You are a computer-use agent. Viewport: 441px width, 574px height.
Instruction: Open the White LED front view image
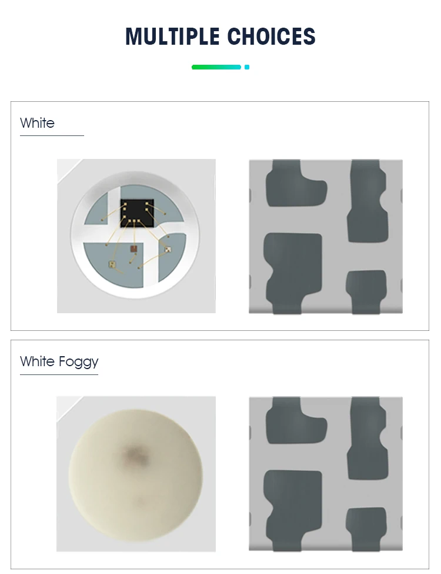(x=136, y=235)
